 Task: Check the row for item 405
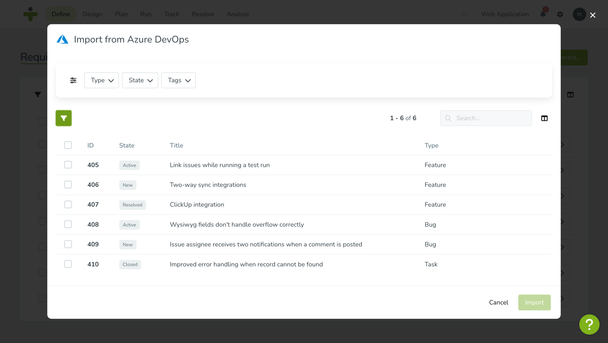point(68,164)
